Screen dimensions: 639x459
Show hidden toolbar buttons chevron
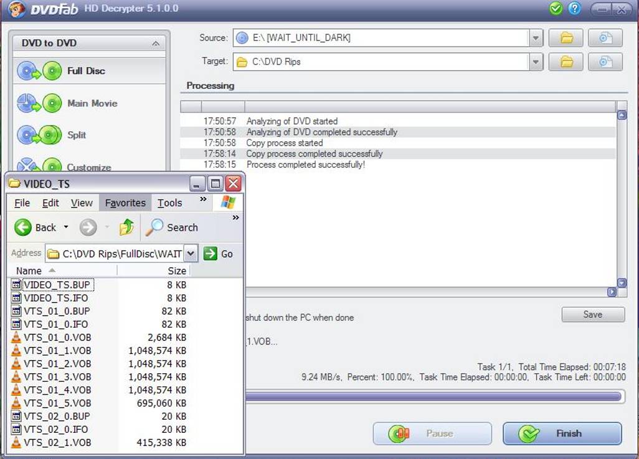(235, 218)
